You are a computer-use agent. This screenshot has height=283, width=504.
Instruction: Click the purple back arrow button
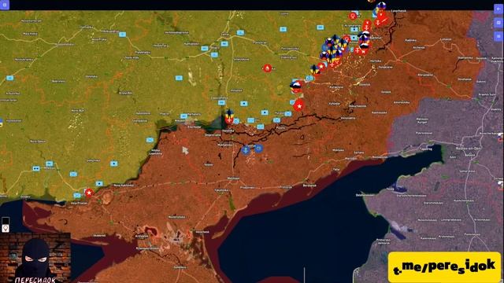(498, 9)
